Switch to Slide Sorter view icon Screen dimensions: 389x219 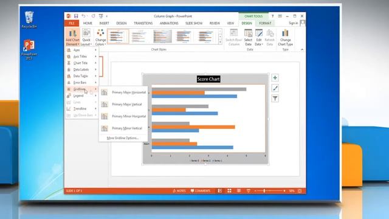click(x=229, y=190)
